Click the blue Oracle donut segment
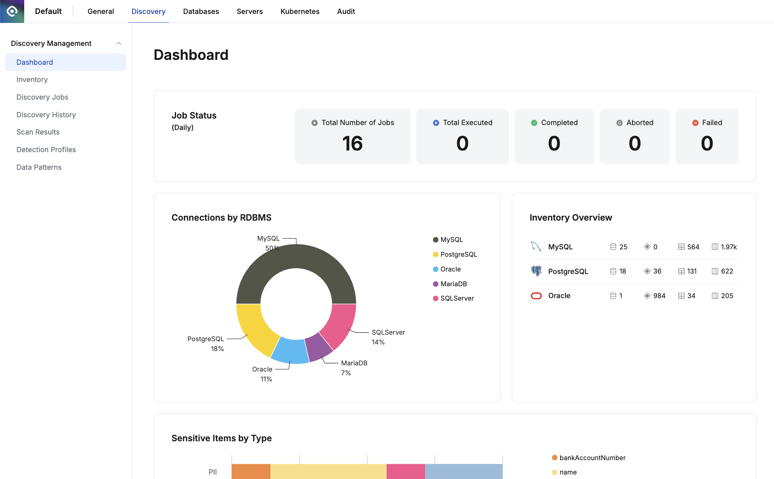This screenshot has height=479, width=774. (291, 351)
